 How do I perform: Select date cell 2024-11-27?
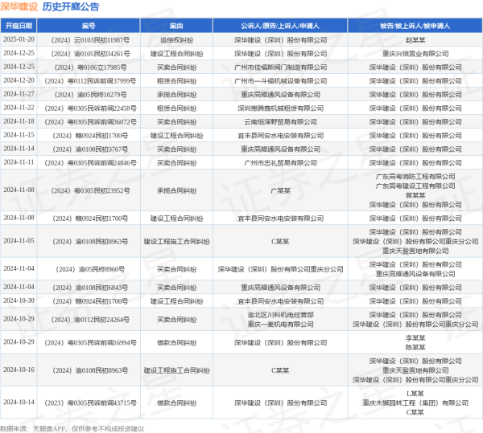[19, 94]
